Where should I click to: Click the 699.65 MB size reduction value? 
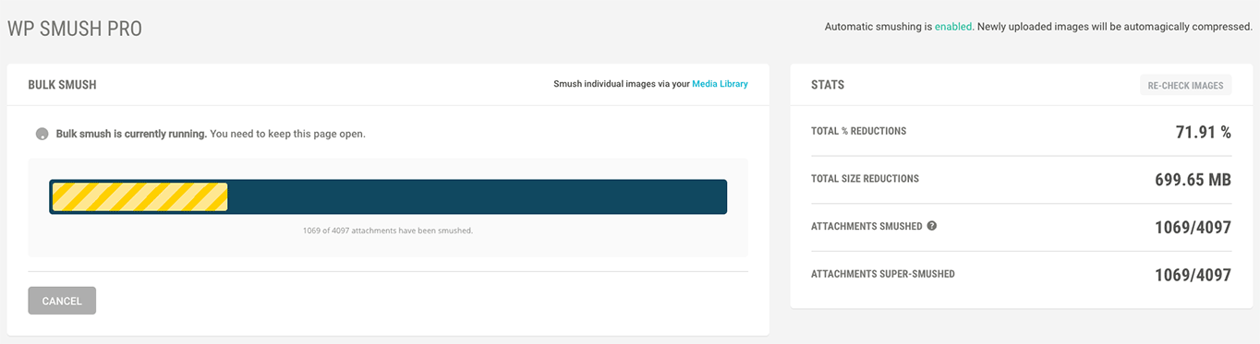tap(1193, 180)
